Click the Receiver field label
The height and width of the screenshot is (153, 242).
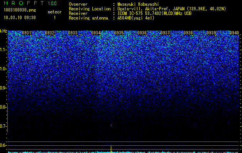point(78,13)
